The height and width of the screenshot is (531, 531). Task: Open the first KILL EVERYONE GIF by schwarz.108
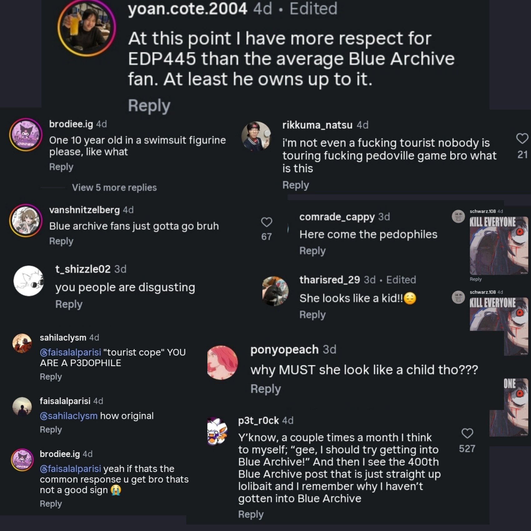click(x=499, y=246)
